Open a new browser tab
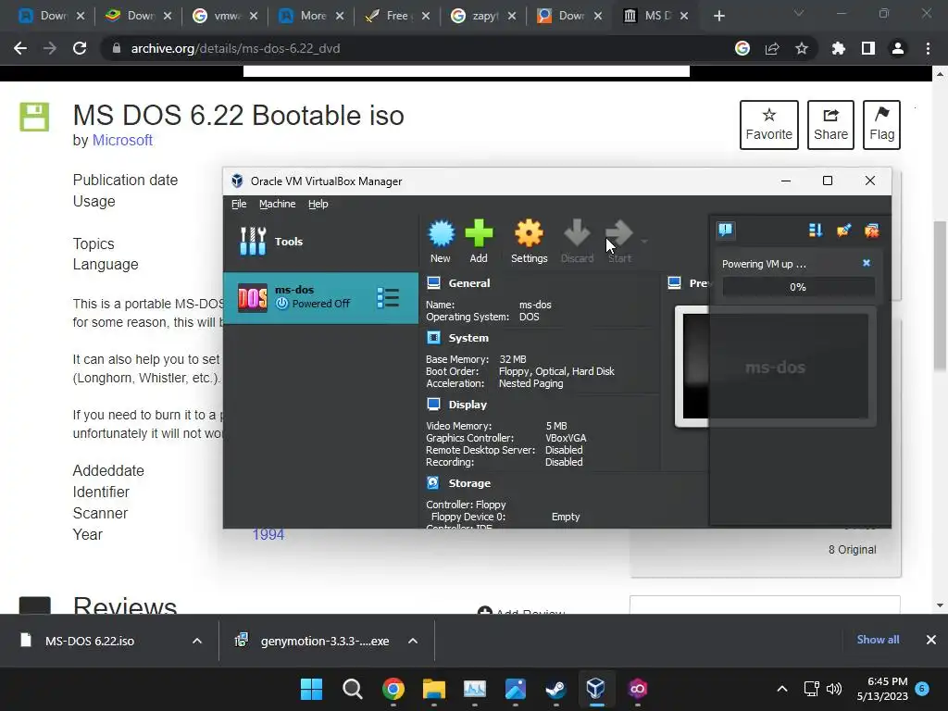The width and height of the screenshot is (948, 711). [x=718, y=16]
